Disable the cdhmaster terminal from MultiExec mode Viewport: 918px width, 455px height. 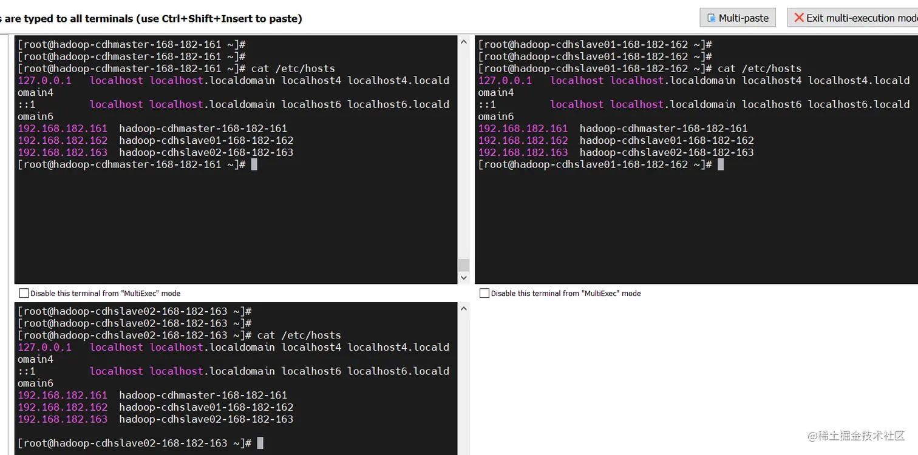[x=24, y=293]
